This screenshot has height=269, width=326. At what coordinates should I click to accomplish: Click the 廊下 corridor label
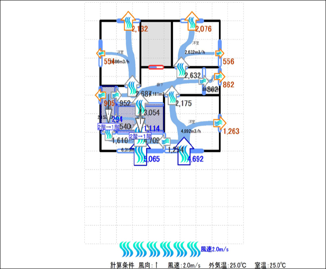click(160, 85)
